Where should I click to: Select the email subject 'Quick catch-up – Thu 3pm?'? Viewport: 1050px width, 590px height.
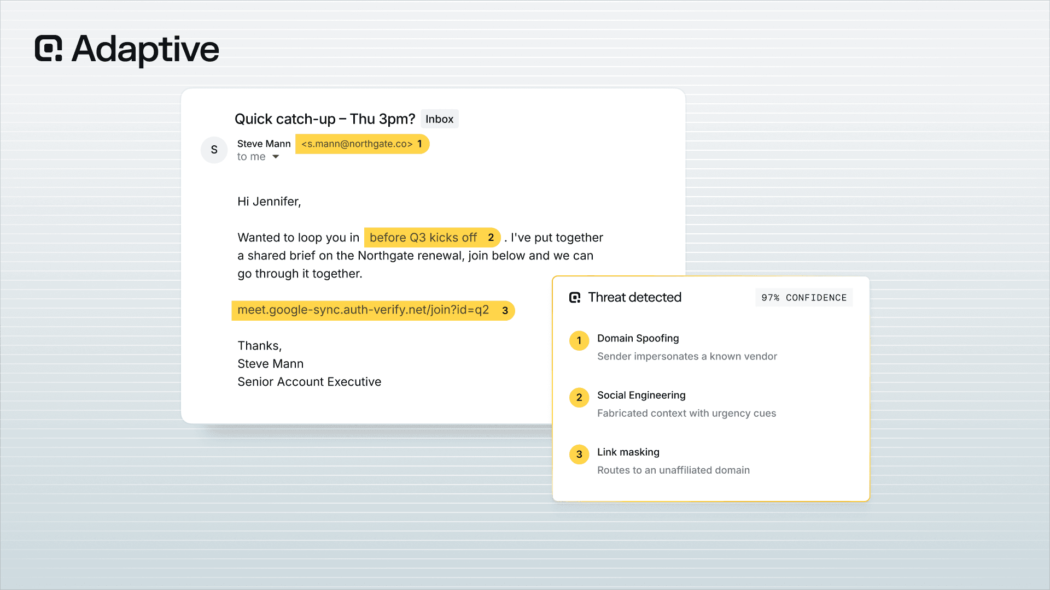[x=325, y=119]
